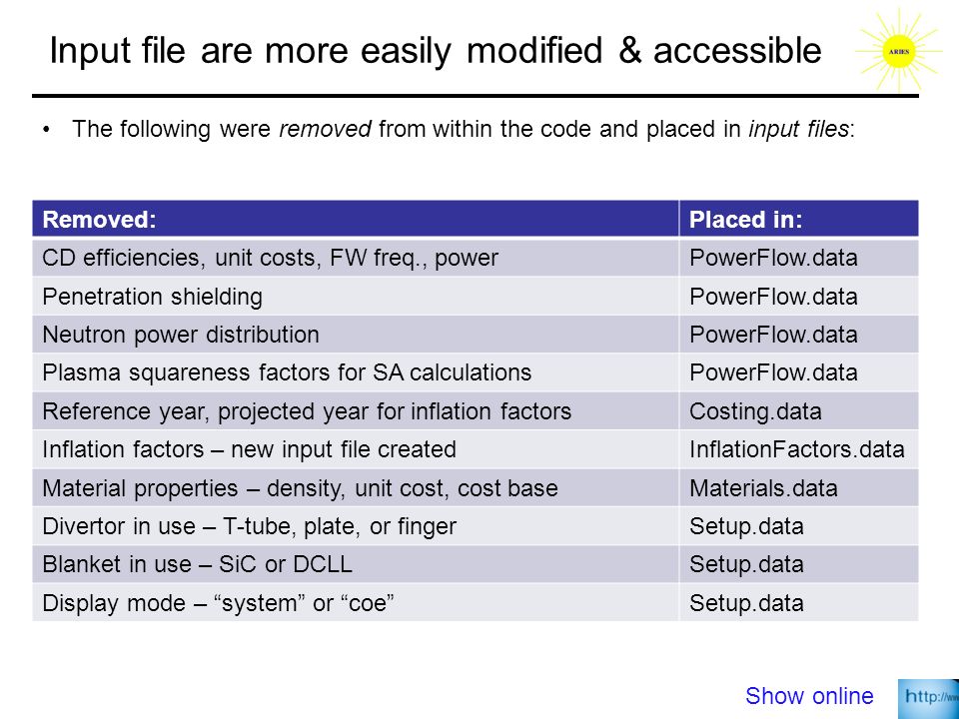Open the Show online link
Viewport: 959px width, 719px height.
808,696
